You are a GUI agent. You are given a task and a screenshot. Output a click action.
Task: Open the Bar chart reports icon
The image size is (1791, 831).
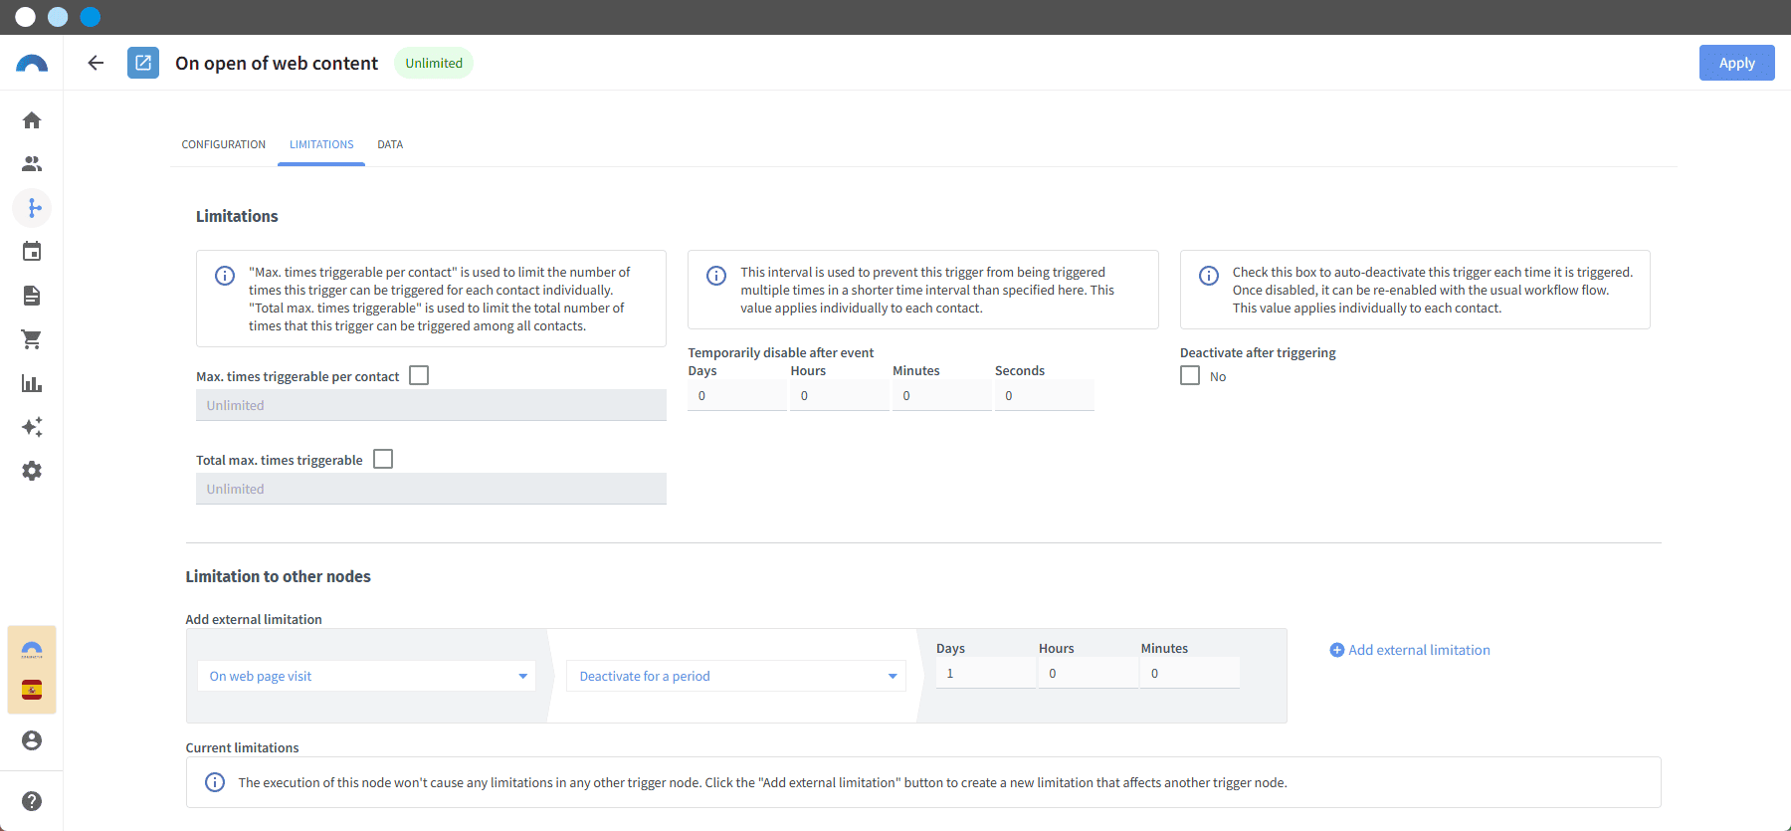click(x=32, y=383)
